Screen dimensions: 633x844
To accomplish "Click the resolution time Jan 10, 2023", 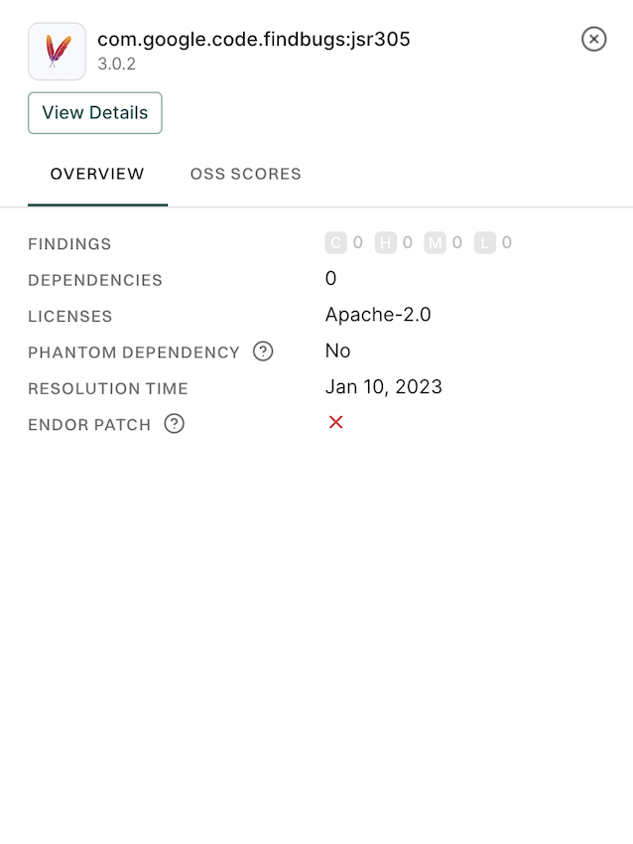I will 384,387.
